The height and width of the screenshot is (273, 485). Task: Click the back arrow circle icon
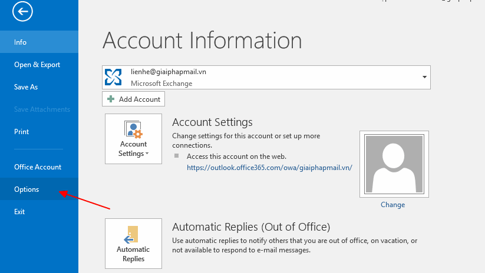coord(22,12)
